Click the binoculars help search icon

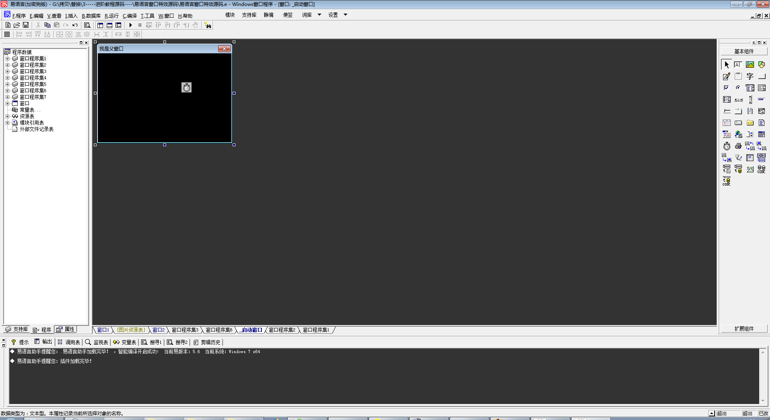(x=208, y=25)
